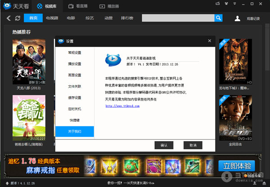The height and width of the screenshot is (187, 270).
Task: Click the upload arrow icon at bottom right
Action: point(264,183)
